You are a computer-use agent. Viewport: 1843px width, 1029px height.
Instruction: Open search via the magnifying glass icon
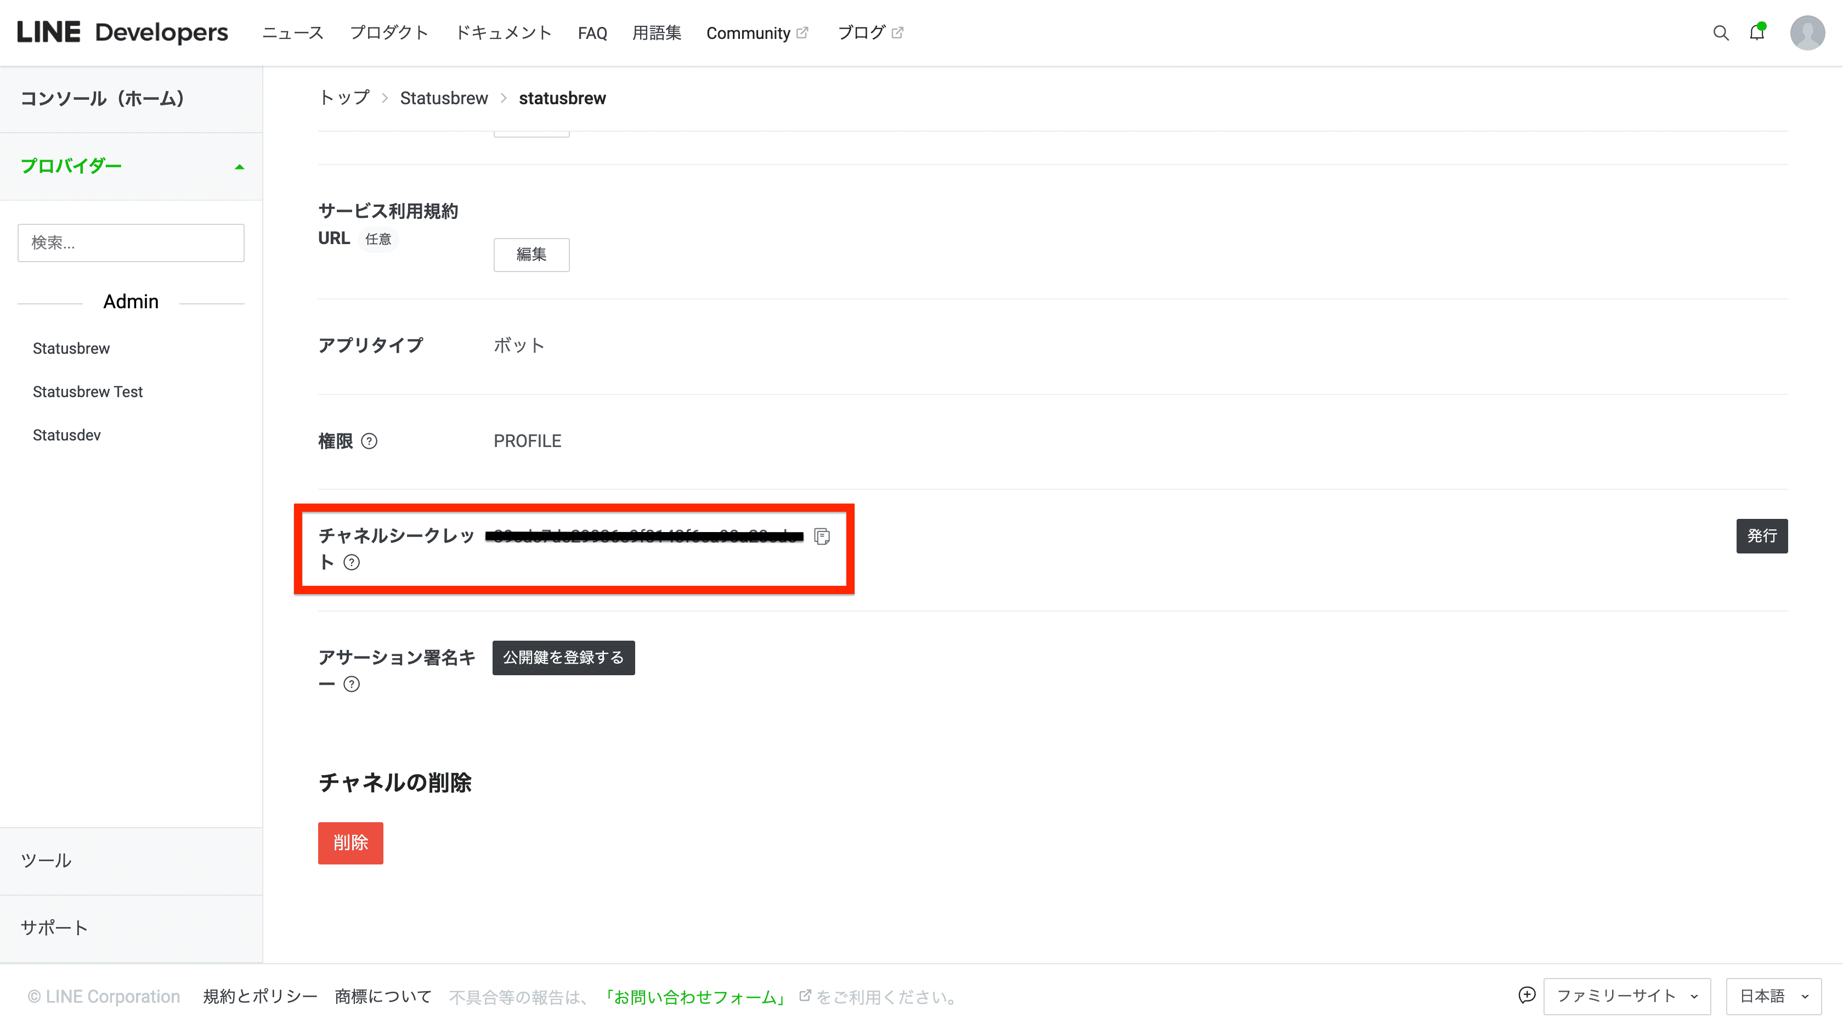tap(1721, 33)
